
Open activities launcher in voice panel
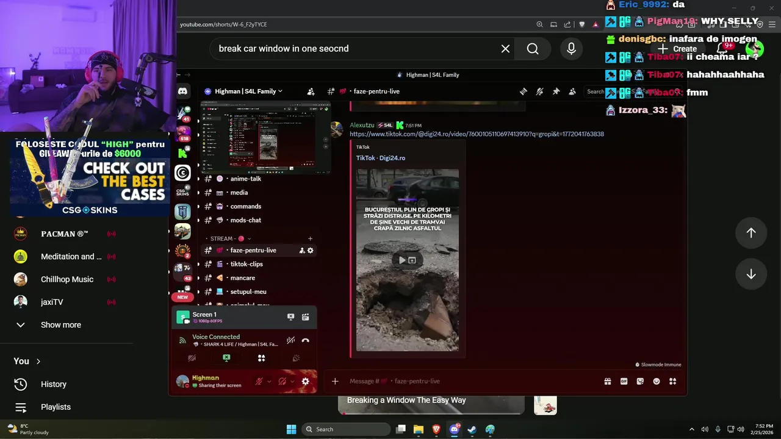click(261, 358)
